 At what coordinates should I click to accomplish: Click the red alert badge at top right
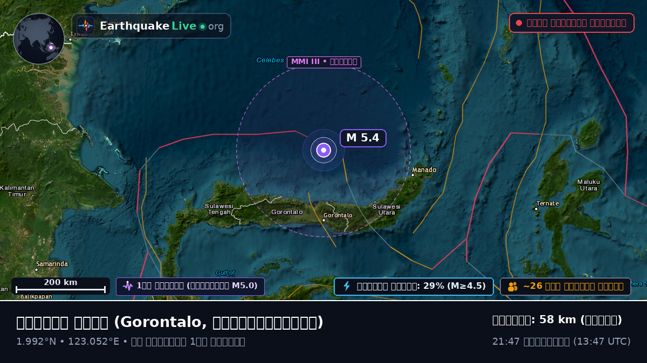point(572,23)
